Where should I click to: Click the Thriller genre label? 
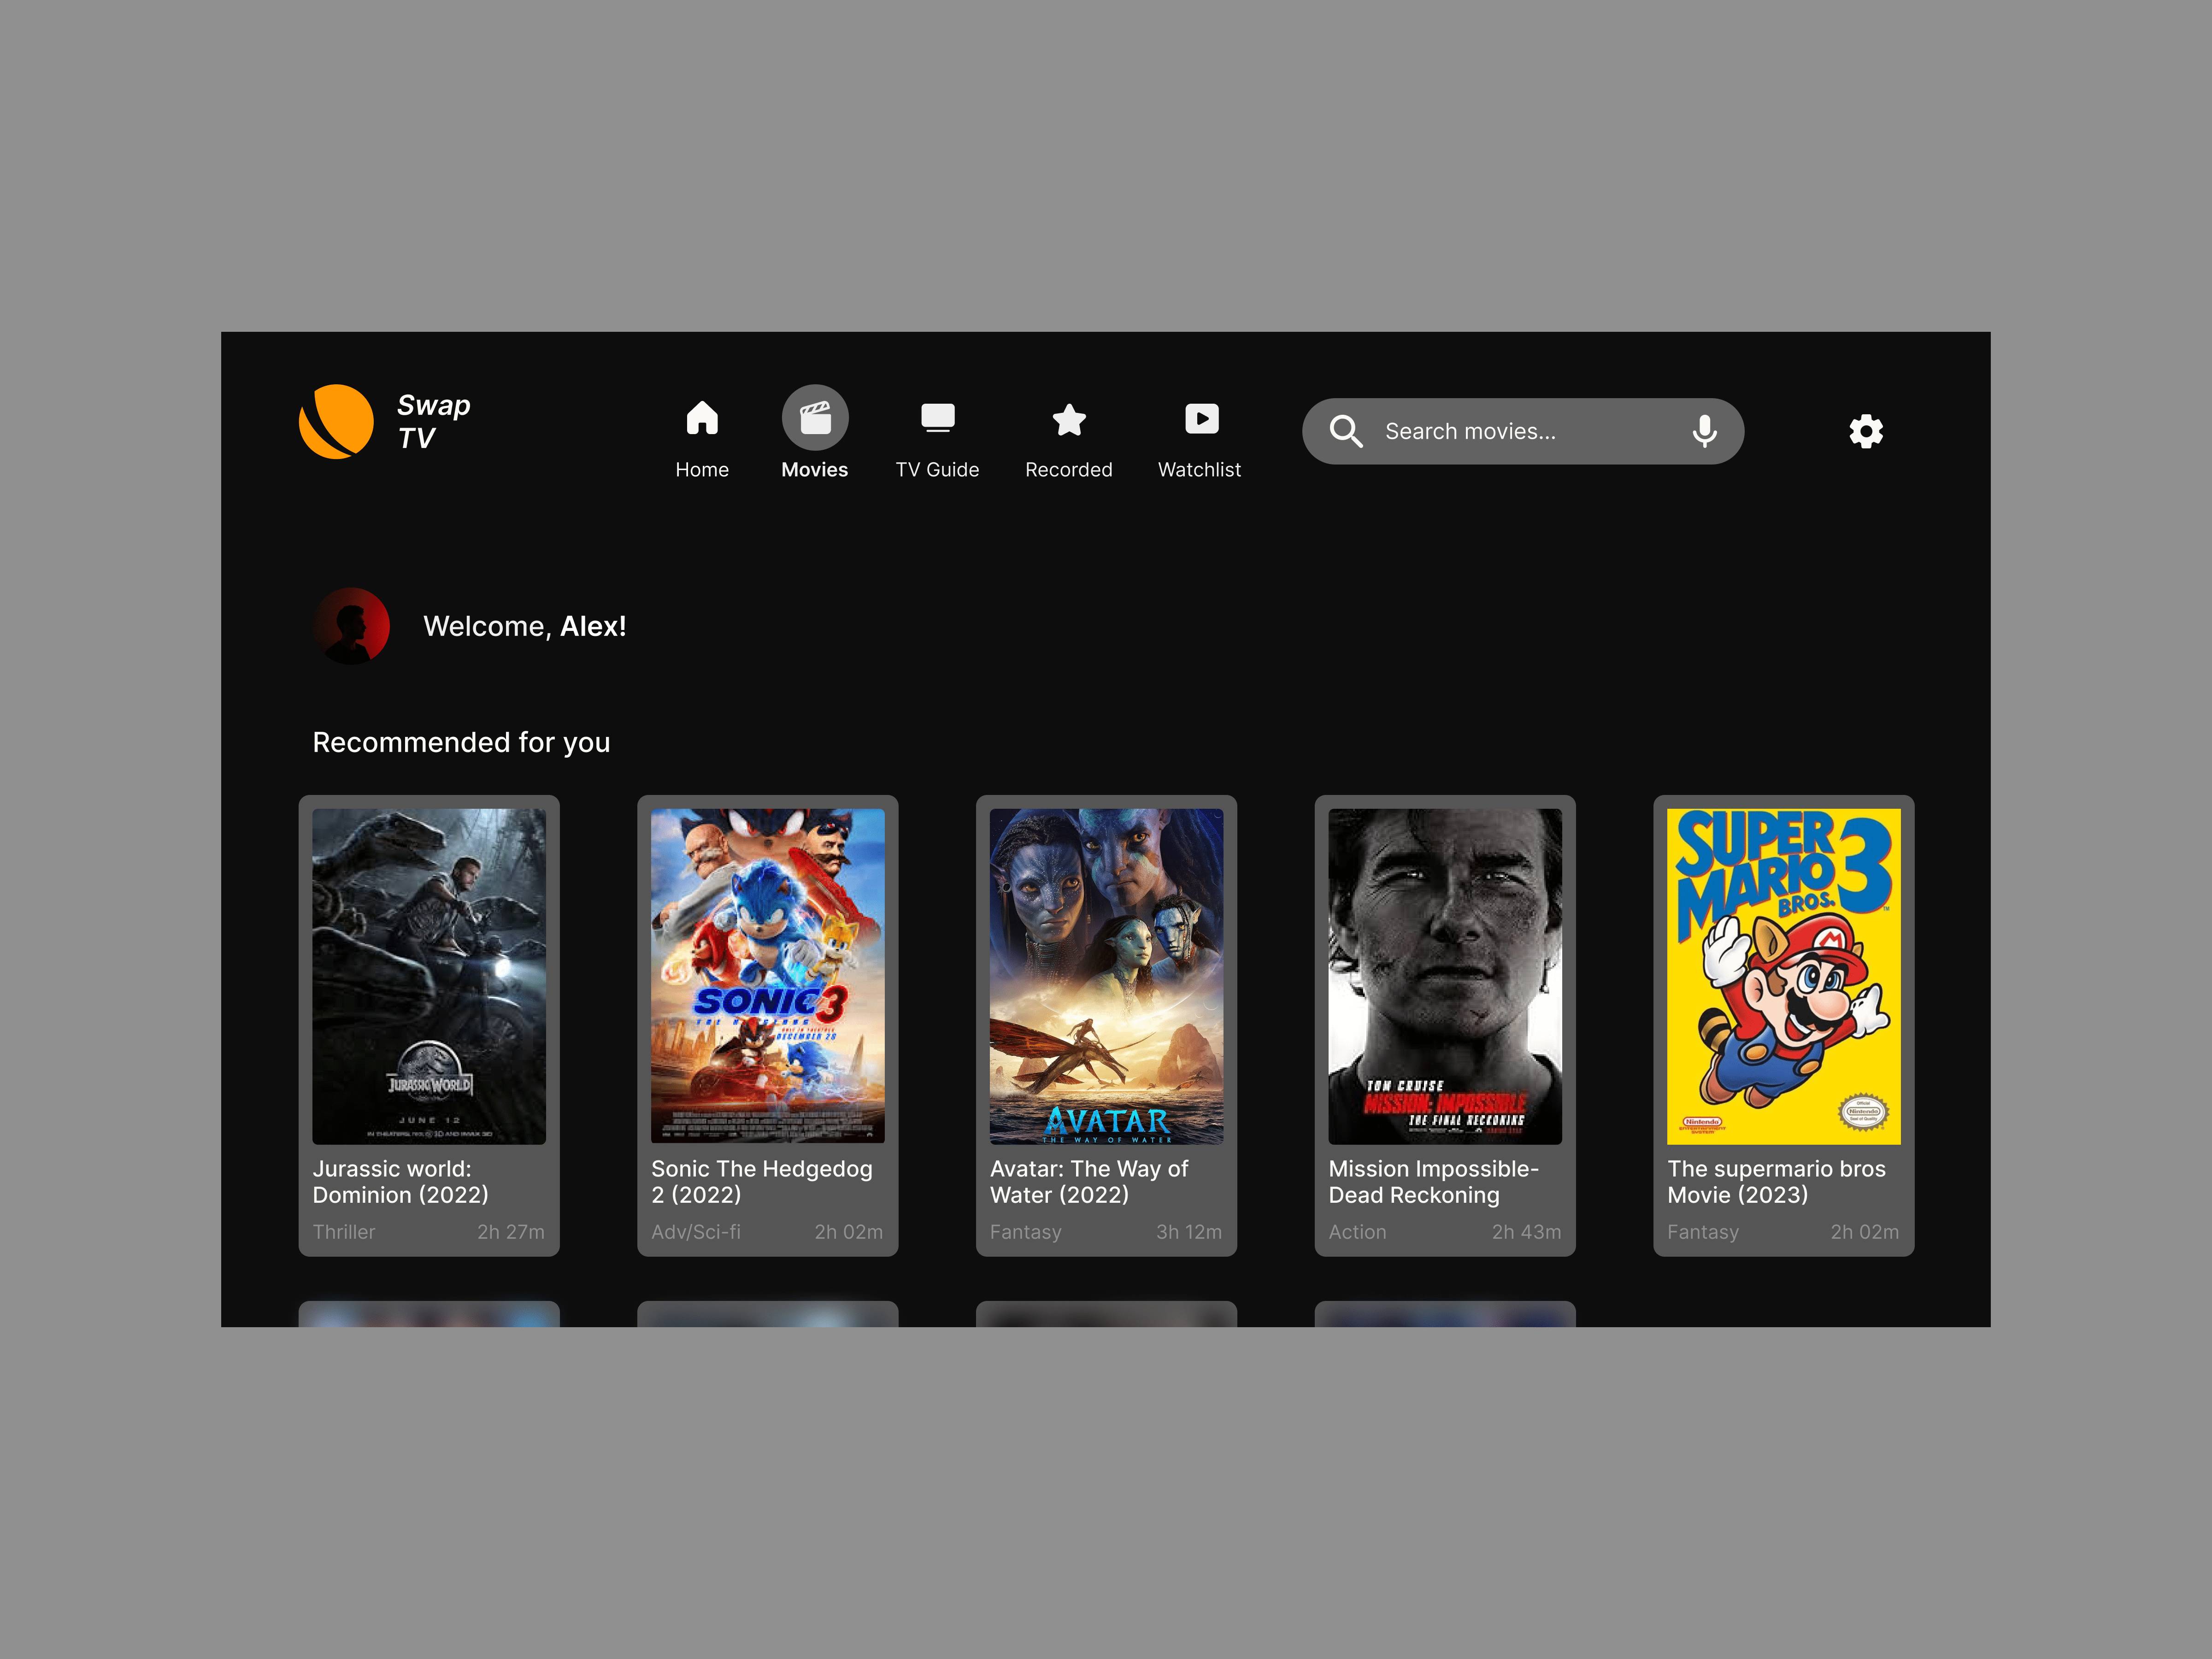coord(344,1232)
